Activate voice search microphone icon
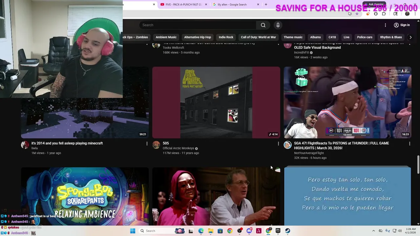 pos(278,25)
